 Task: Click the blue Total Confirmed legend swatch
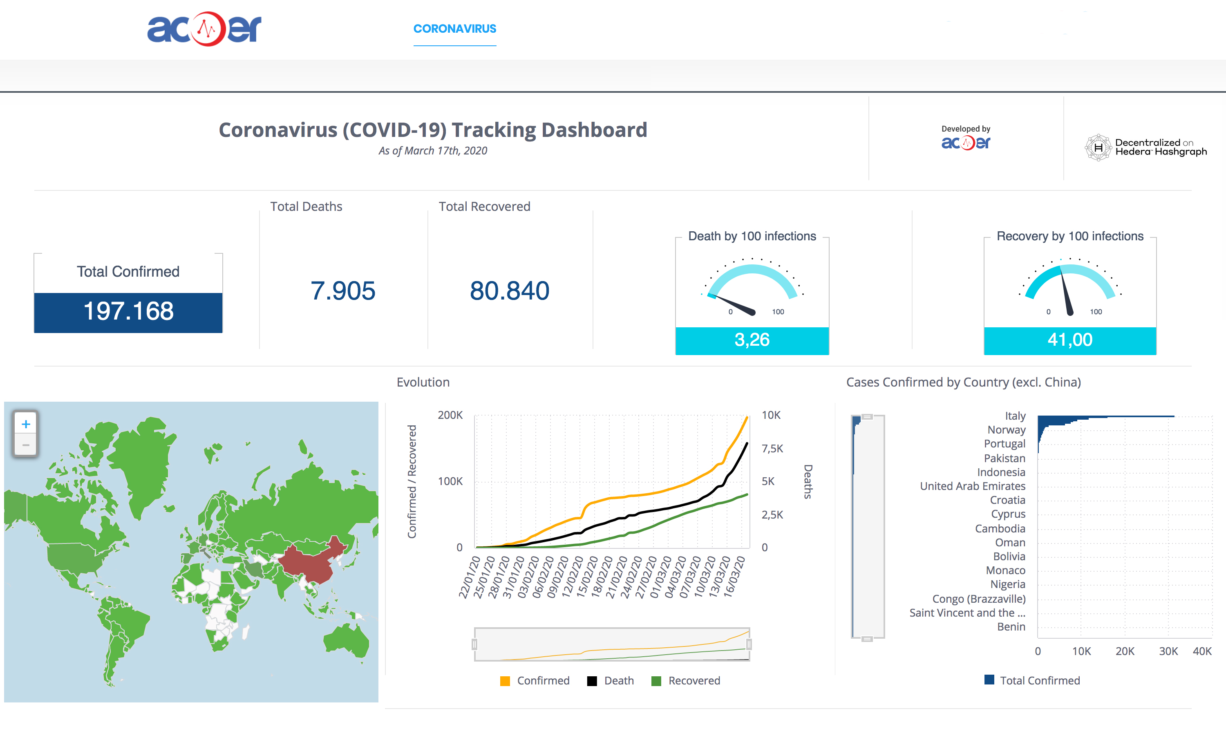[x=989, y=680]
